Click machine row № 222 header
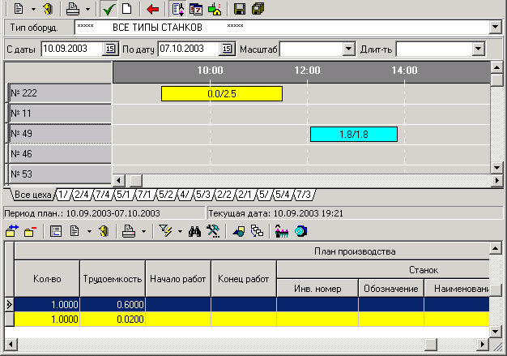Image resolution: width=507 pixels, height=356 pixels. point(58,93)
